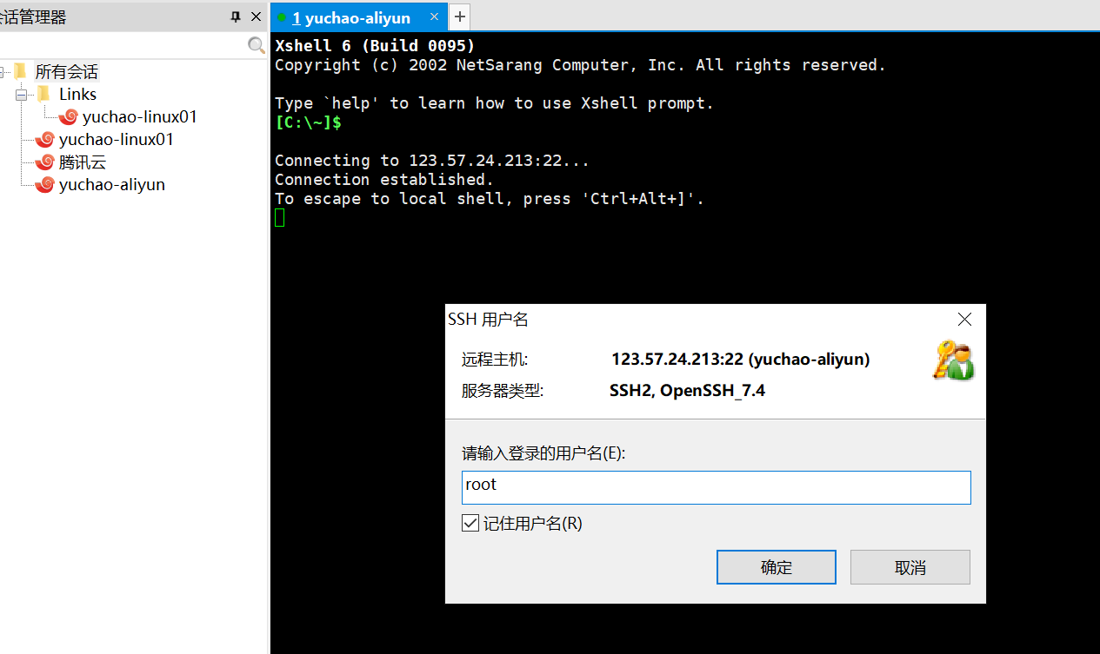Select yuchao-aliyun session in the tree

(111, 184)
